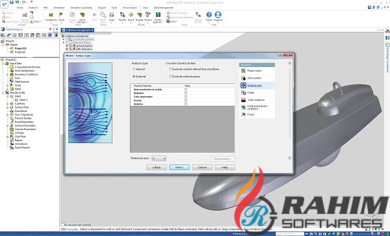
Task: Switch to the Simulation Geometry tab
Action: click(81, 8)
